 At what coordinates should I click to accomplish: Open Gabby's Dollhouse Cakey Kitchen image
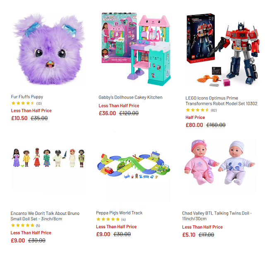(136, 49)
